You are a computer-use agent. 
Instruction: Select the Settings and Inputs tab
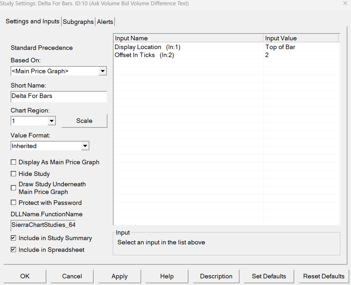tap(32, 21)
